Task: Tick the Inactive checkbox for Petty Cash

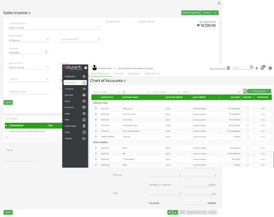Action: pos(248,108)
